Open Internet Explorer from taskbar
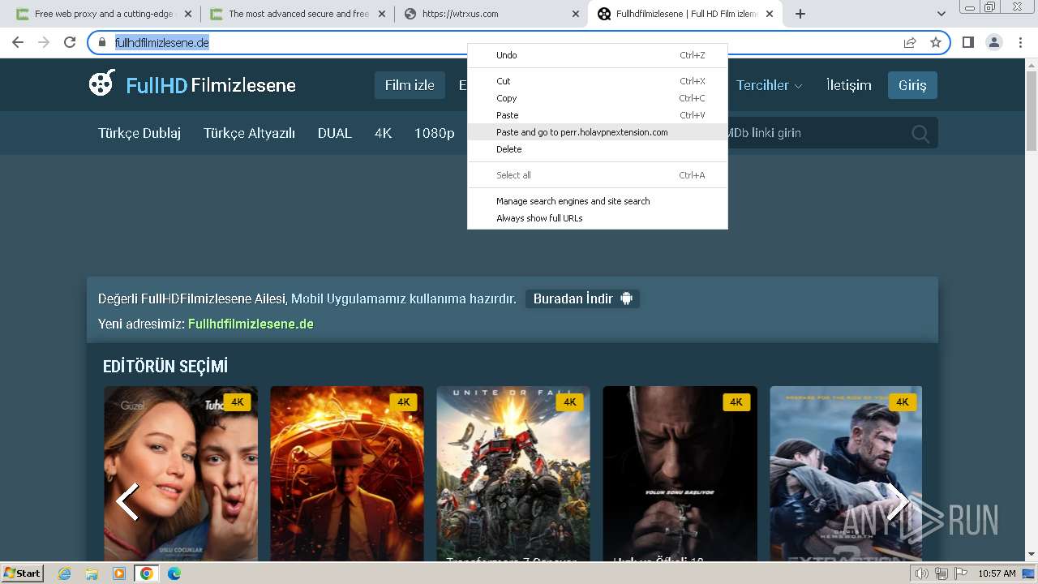Screen dimensions: 1038x584 65,573
